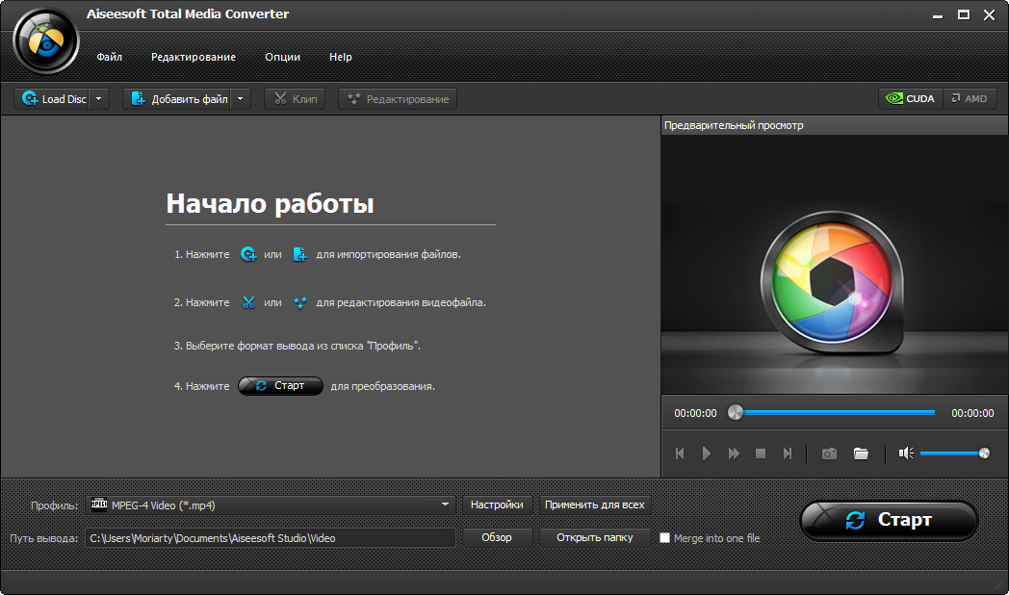This screenshot has width=1009, height=595.
Task: Click the large Старт convert button
Action: (x=889, y=520)
